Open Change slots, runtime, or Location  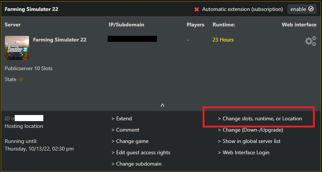(x=260, y=119)
